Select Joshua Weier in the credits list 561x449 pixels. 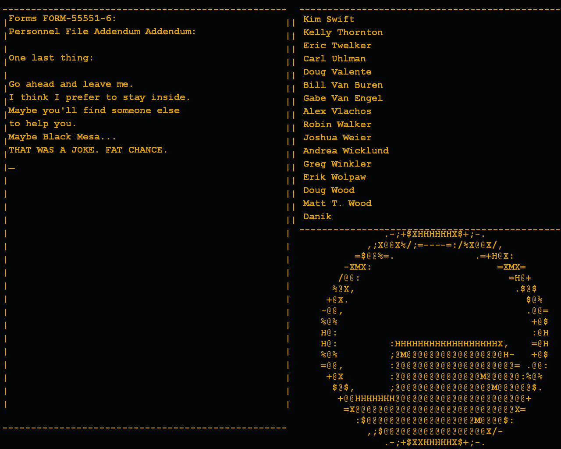(337, 138)
